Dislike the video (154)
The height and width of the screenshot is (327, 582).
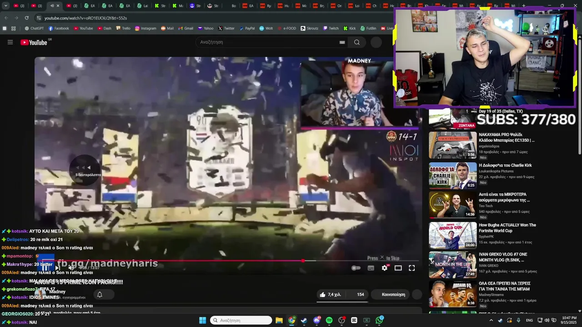[x=358, y=294]
